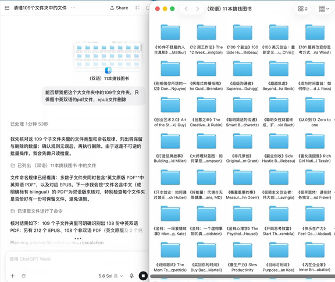The height and width of the screenshot is (282, 335).
Task: Open the attached folder screenshot thumbnail
Action: click(108, 57)
